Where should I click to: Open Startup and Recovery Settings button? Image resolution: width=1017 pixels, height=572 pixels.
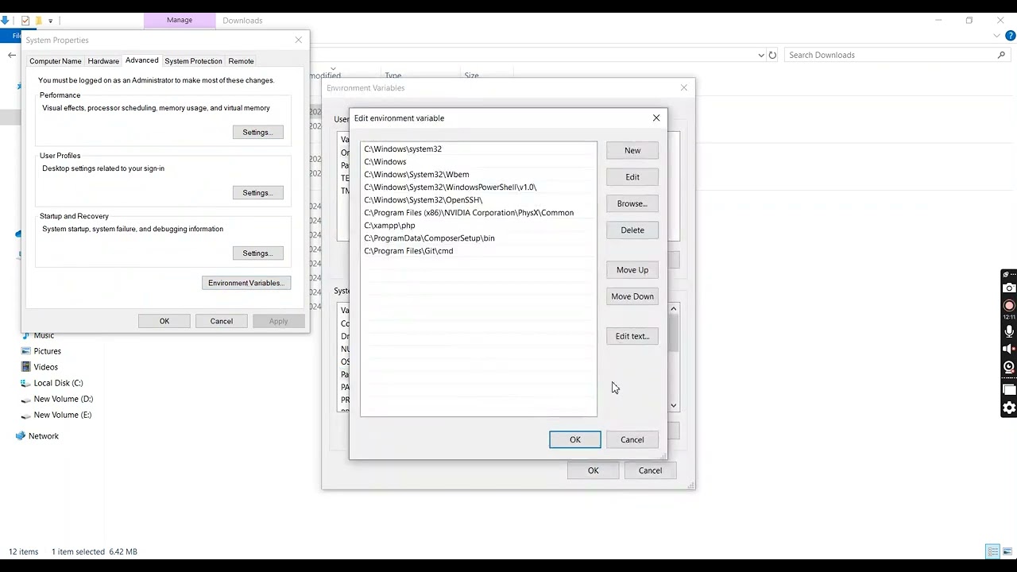coord(257,253)
